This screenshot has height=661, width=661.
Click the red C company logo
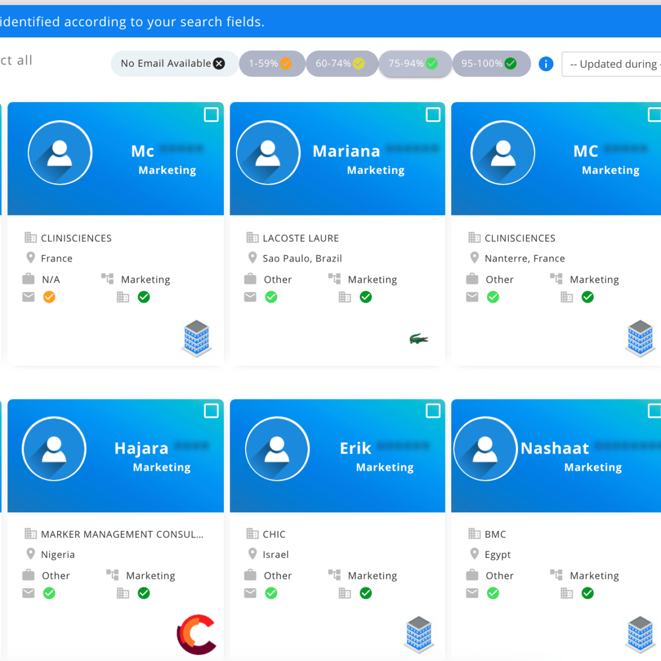pos(197,634)
